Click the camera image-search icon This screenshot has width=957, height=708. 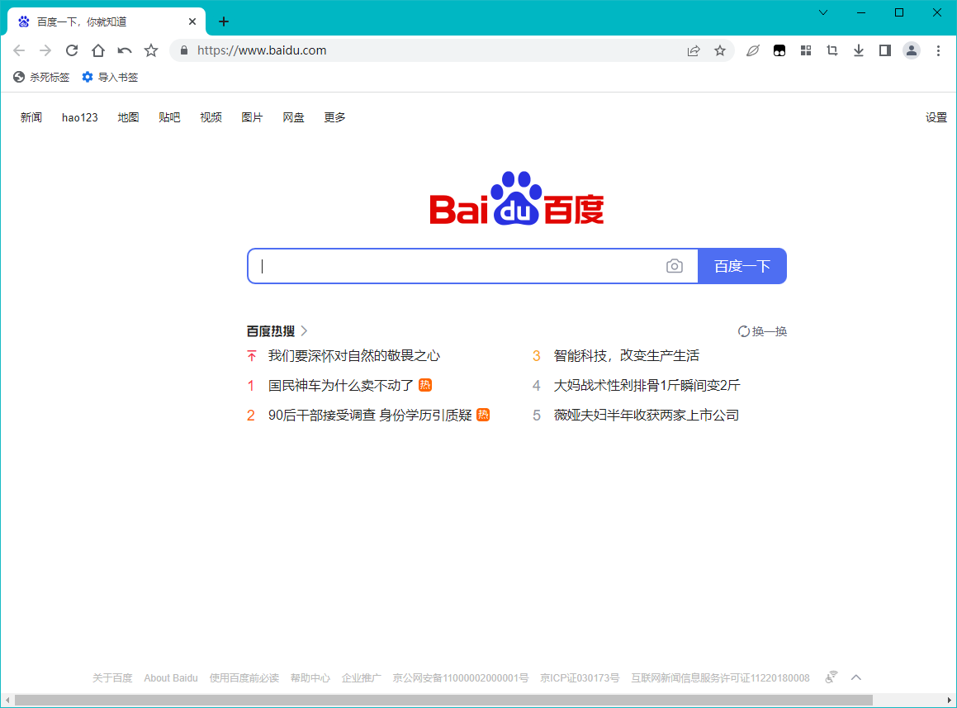675,266
